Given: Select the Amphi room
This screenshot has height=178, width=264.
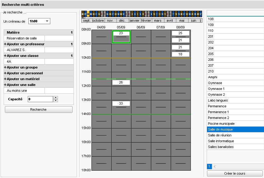Looking at the screenshot, I should [235, 77].
